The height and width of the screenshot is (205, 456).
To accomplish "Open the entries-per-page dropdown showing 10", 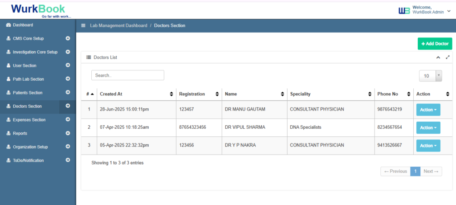I will [x=430, y=76].
